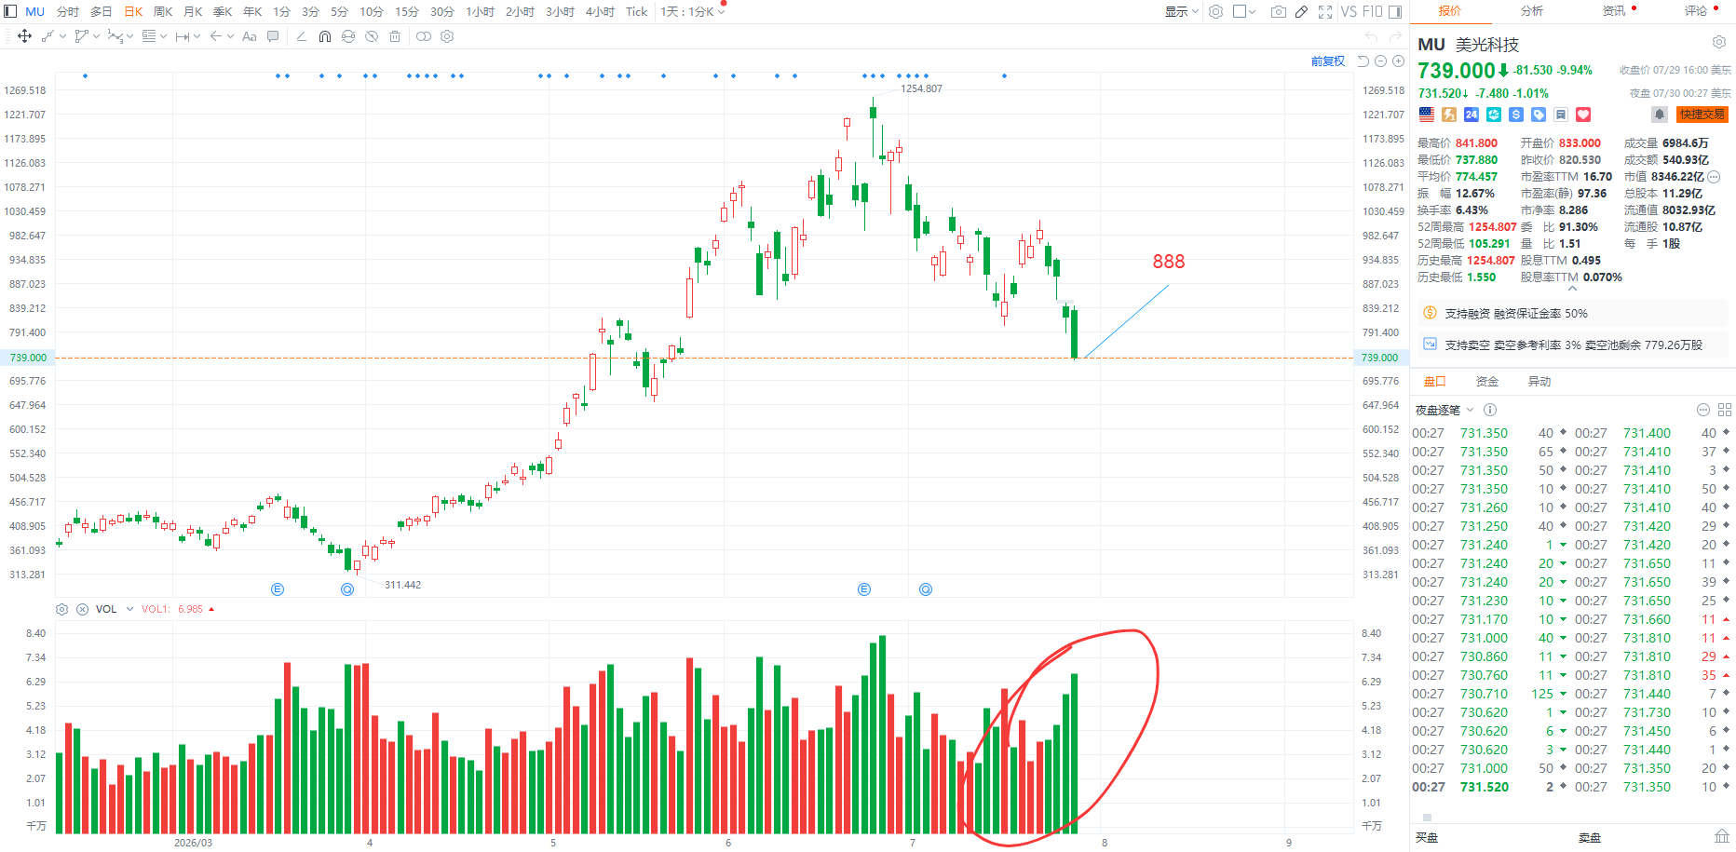The width and height of the screenshot is (1736, 852).
Task: Switch to the 分时 chart tab
Action: (68, 11)
